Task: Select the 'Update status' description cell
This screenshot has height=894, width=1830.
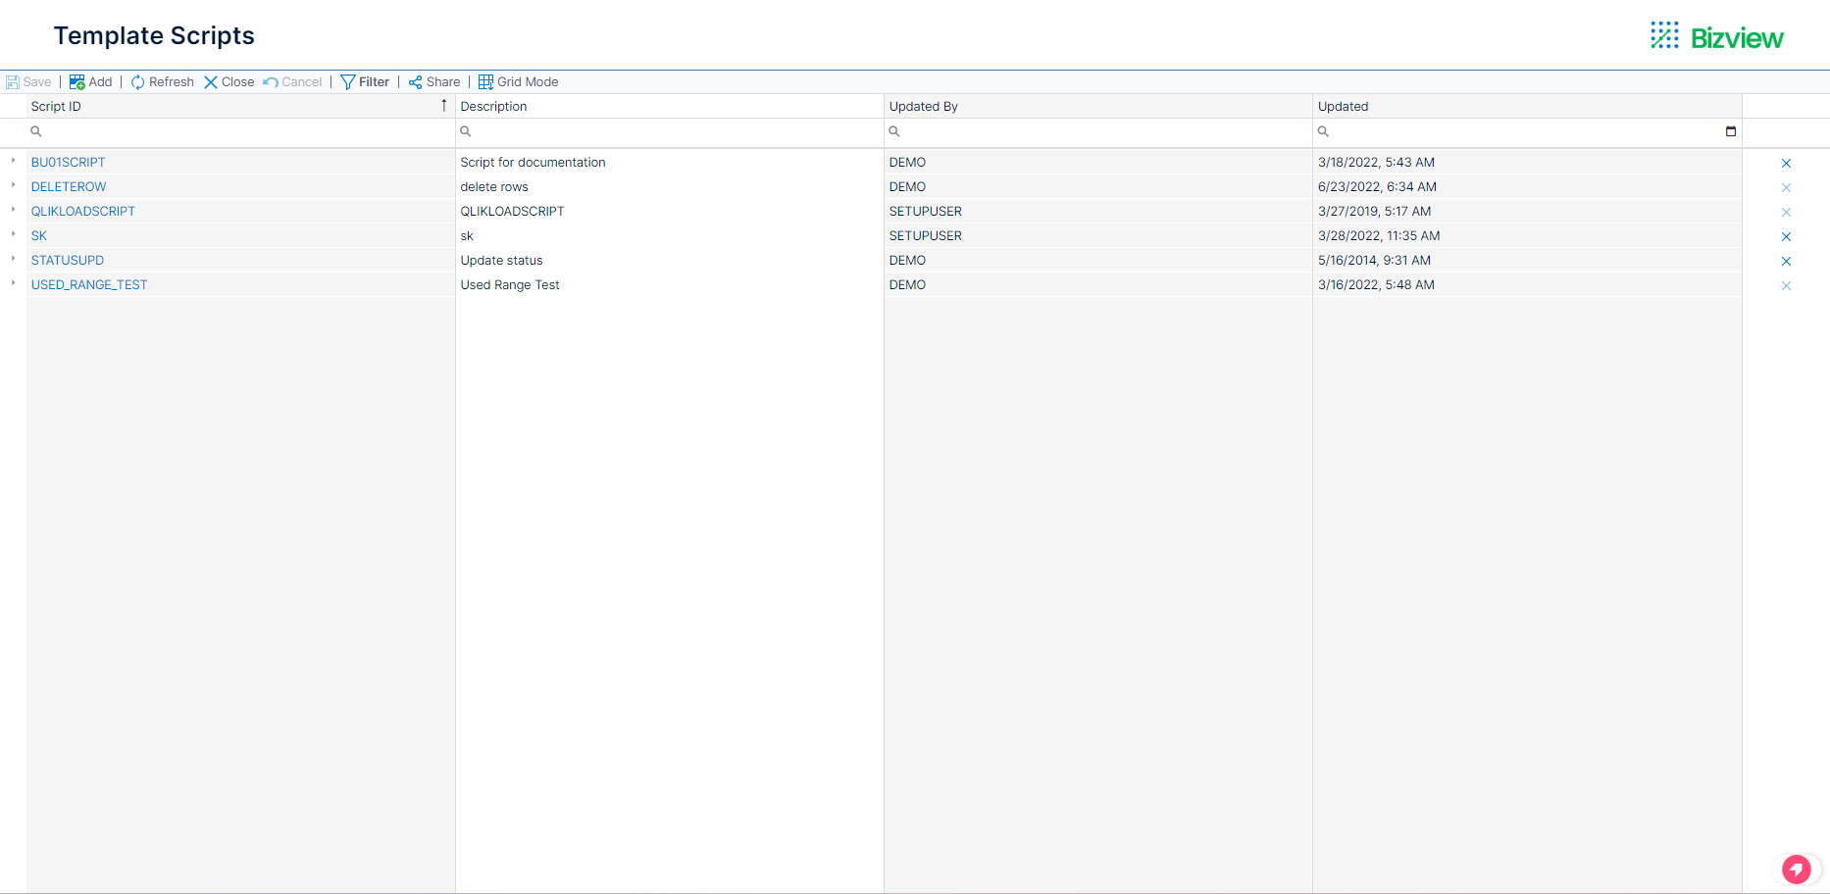Action: tap(670, 261)
